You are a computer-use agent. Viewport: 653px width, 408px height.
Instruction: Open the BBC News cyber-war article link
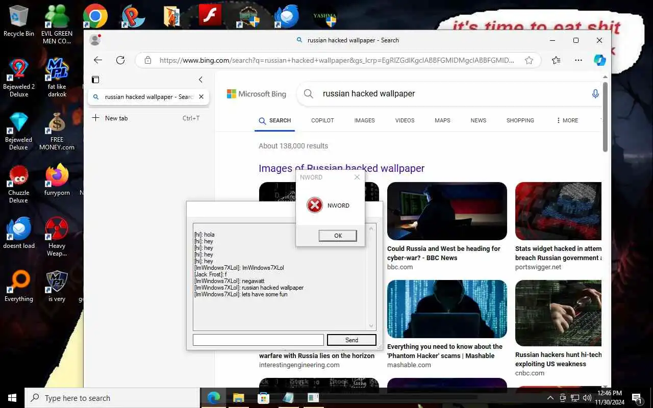coord(443,253)
